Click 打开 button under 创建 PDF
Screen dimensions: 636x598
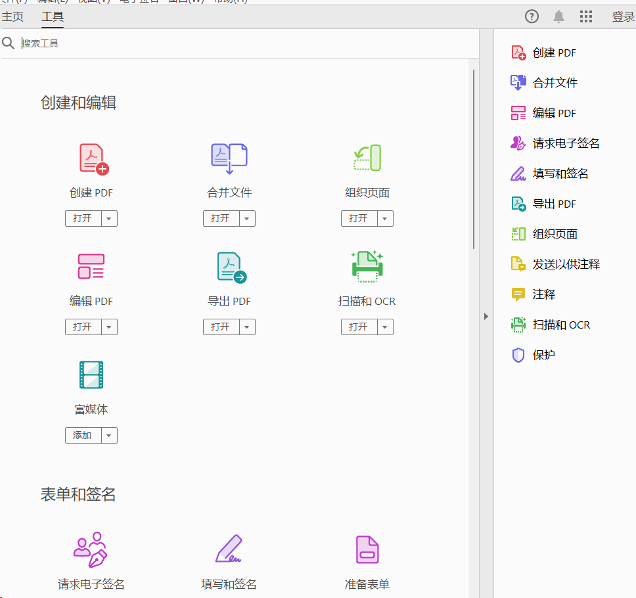[83, 219]
